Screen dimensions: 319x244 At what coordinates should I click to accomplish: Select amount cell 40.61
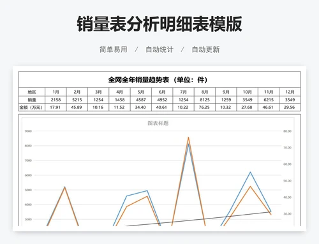click(x=162, y=107)
